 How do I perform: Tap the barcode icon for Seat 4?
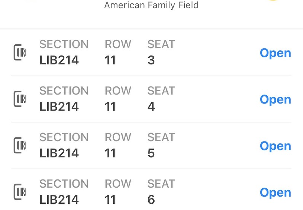point(20,99)
